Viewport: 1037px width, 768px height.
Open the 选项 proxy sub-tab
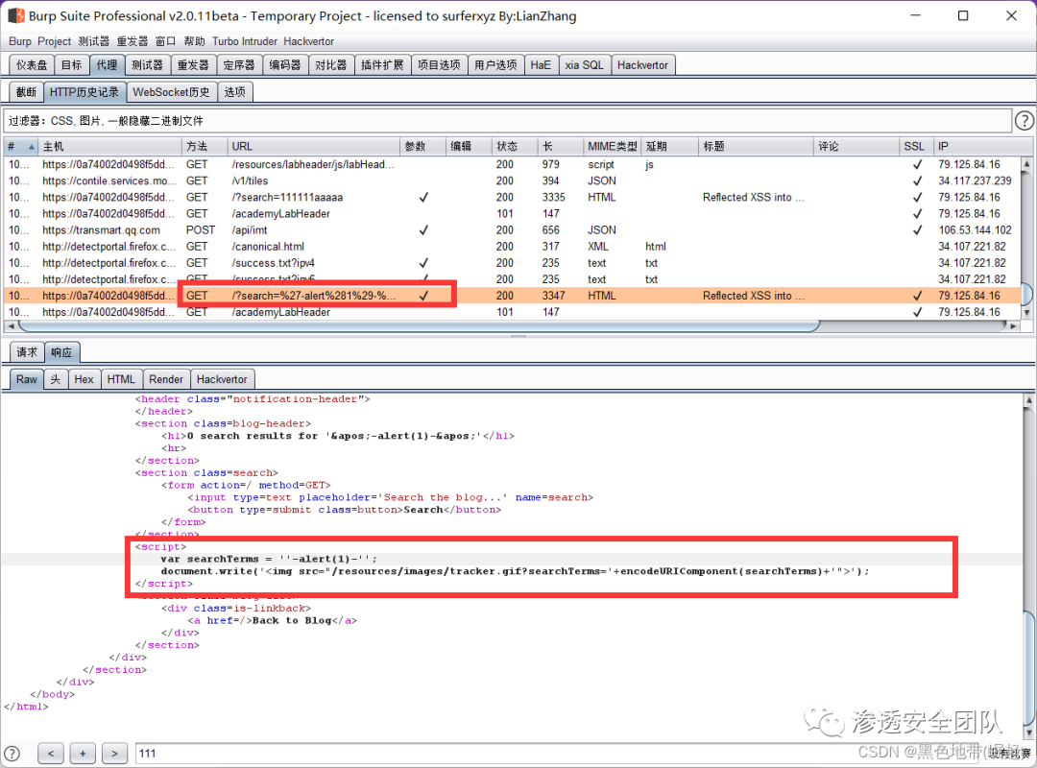(x=235, y=92)
